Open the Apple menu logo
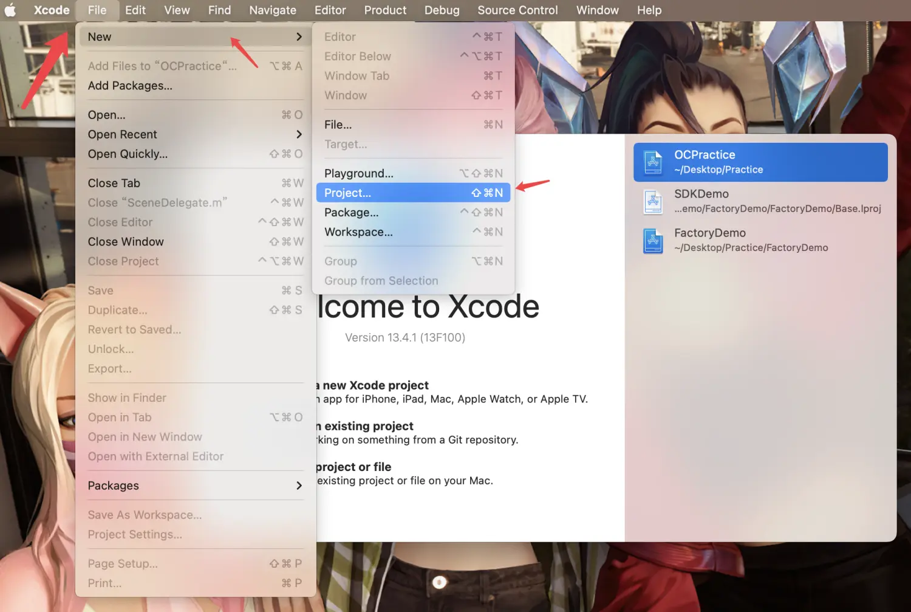911x612 pixels. pyautogui.click(x=10, y=10)
